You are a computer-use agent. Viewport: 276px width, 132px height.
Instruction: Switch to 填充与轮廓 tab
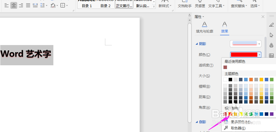pos(205,27)
